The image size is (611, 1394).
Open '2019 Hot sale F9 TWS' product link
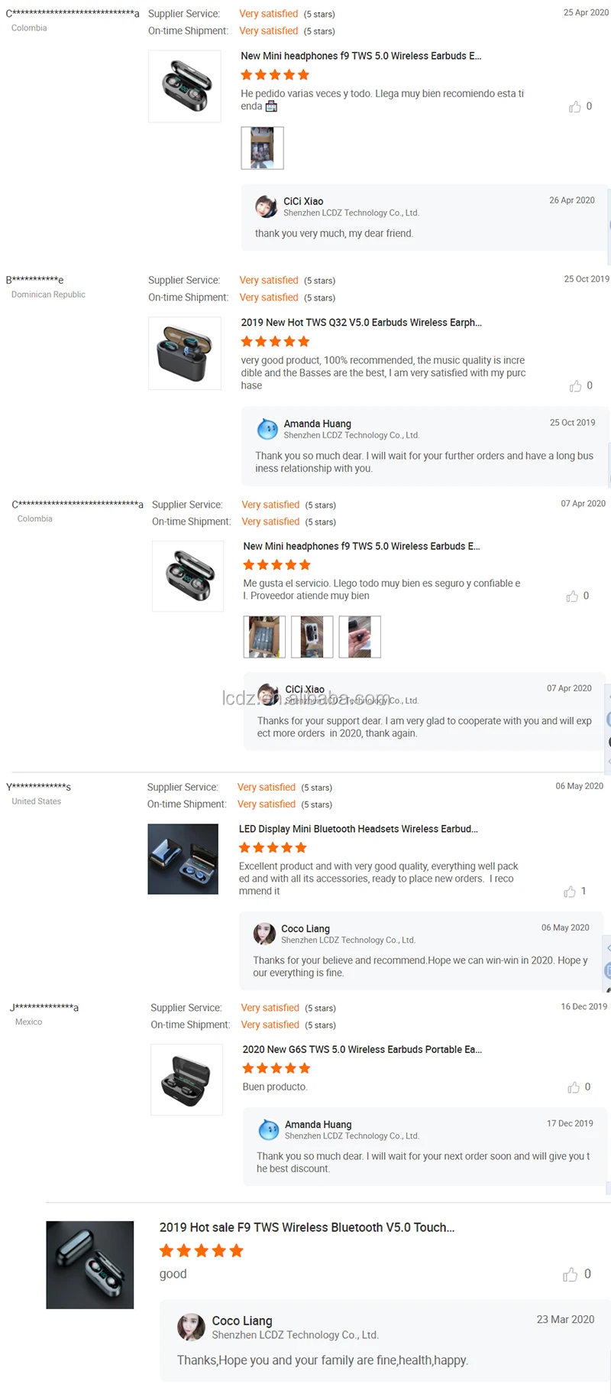[x=307, y=1227]
